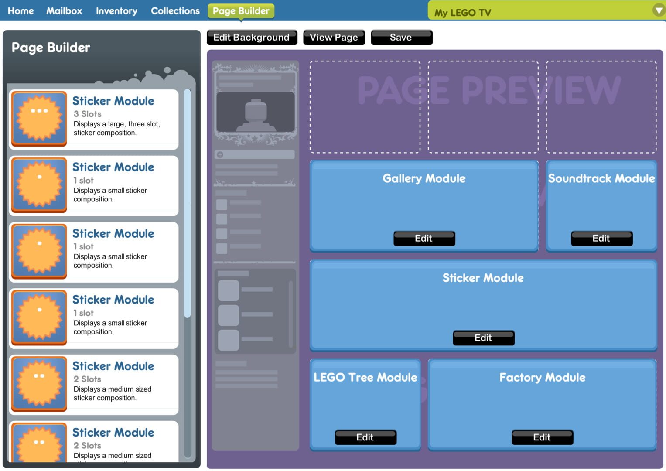This screenshot has height=471, width=666.
Task: Go to the Inventory tab
Action: [116, 11]
